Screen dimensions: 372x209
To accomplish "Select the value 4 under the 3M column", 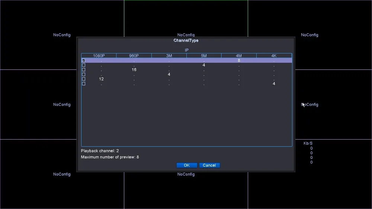I will pos(169,74).
